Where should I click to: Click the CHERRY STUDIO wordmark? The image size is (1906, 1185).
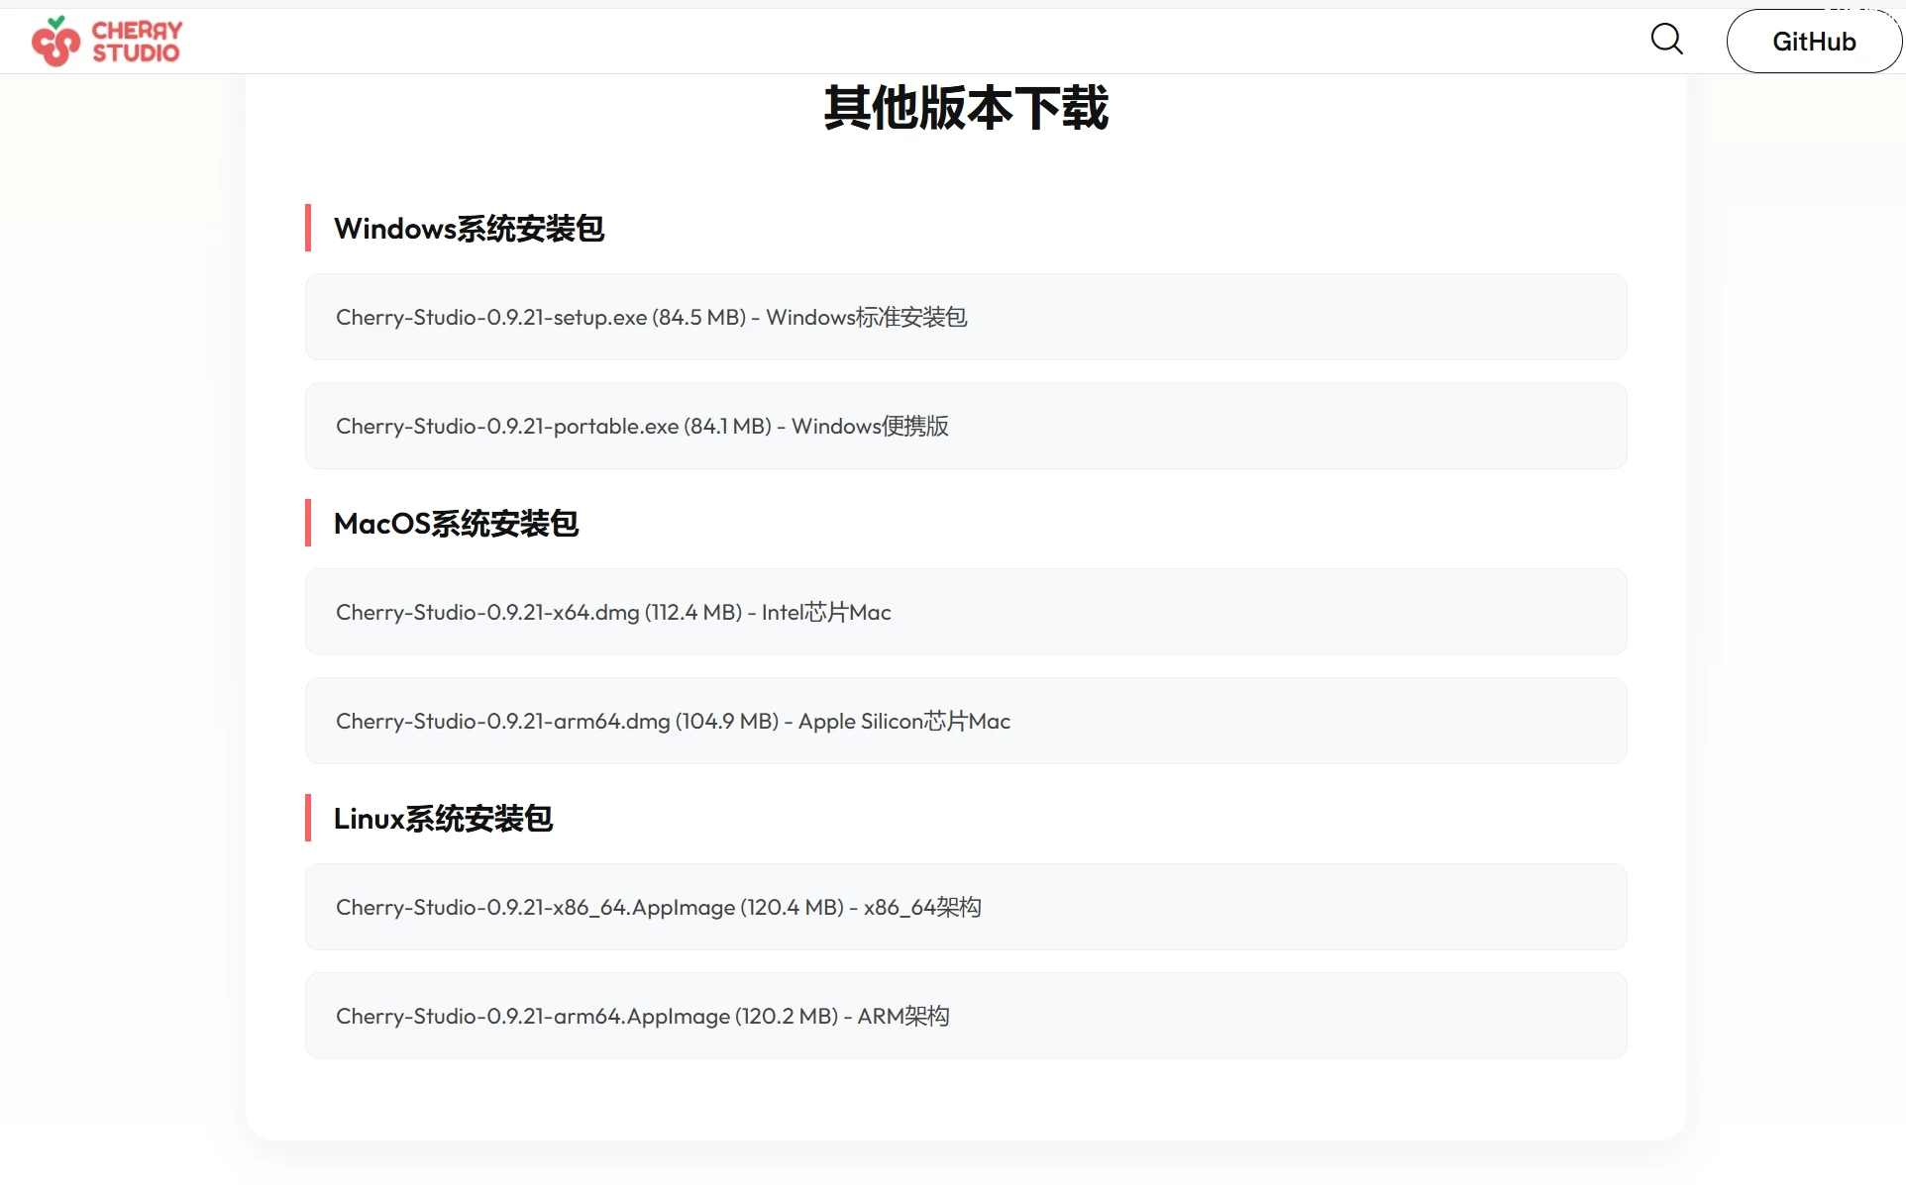click(135, 41)
